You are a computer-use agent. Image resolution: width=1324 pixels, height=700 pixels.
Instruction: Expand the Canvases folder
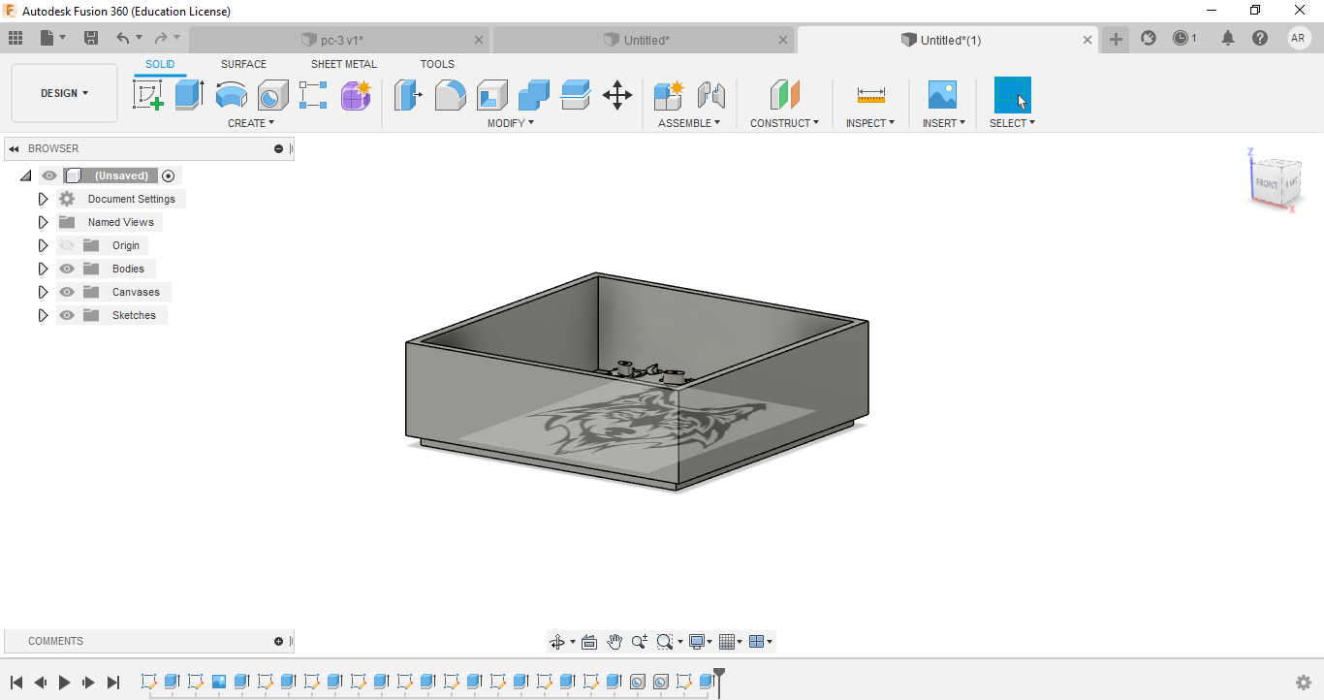click(x=43, y=292)
